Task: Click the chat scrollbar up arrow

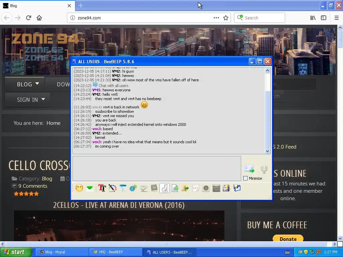Action: pos(267,71)
